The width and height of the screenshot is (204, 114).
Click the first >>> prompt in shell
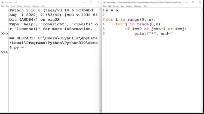[4, 34]
